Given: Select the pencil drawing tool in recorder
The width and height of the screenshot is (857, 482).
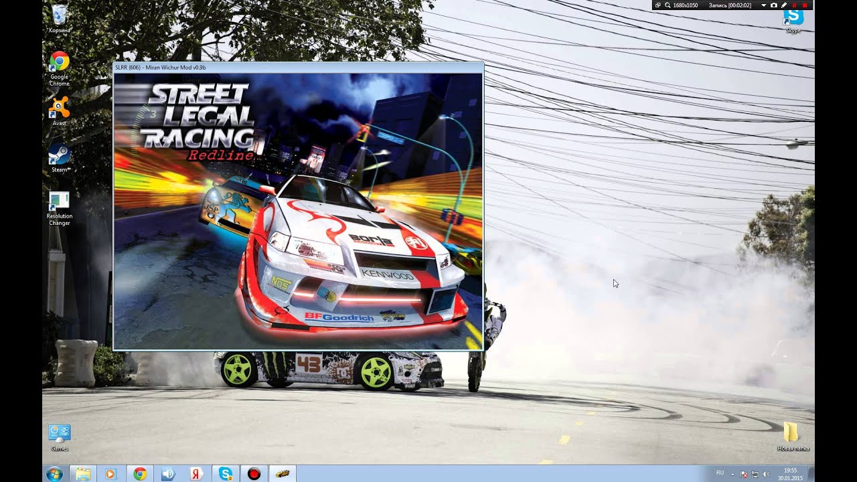Looking at the screenshot, I should (x=784, y=5).
